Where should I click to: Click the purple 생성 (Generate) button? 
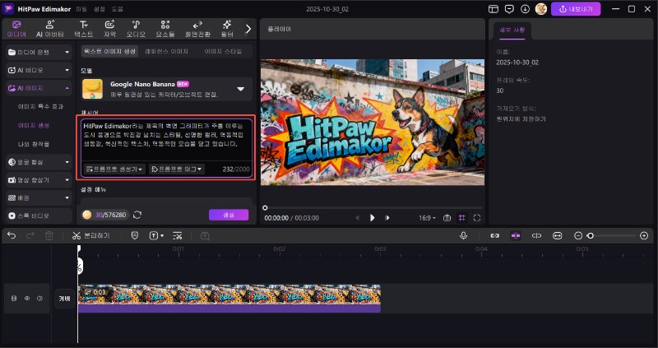[x=229, y=215]
